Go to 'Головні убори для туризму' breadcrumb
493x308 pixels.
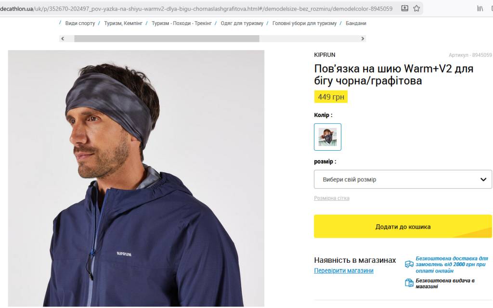tap(304, 23)
